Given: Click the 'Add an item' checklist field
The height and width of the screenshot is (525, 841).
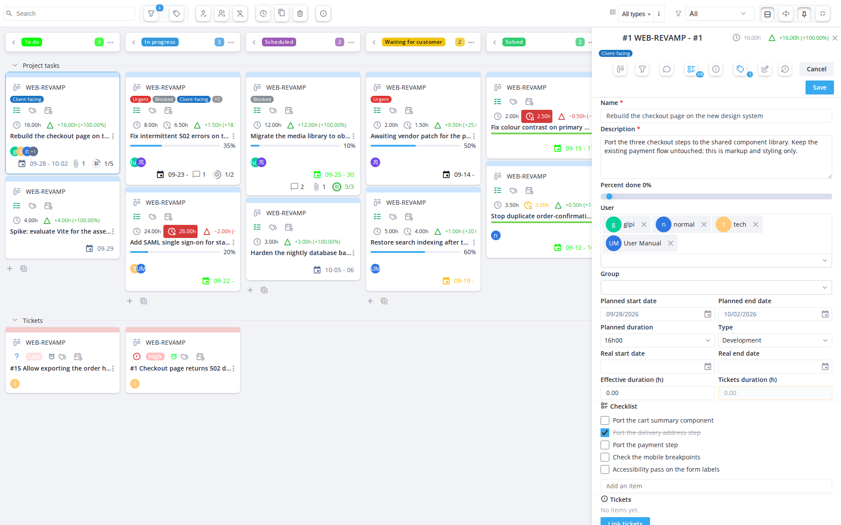Looking at the screenshot, I should pos(716,486).
